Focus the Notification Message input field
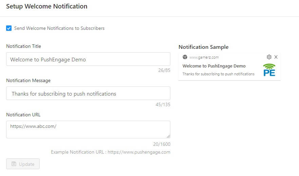299x176 pixels. coord(88,93)
